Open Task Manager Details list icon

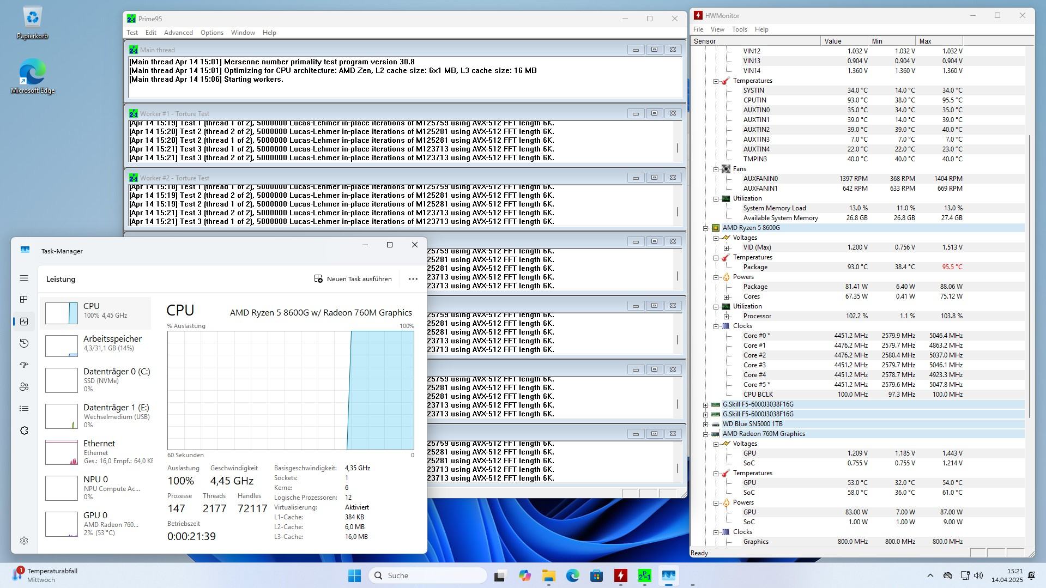(24, 409)
